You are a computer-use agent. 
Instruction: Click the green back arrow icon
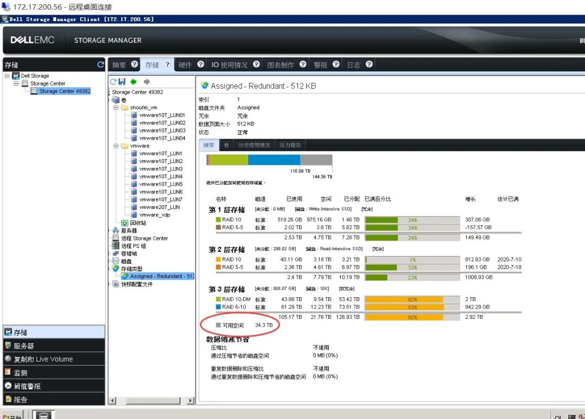point(134,82)
